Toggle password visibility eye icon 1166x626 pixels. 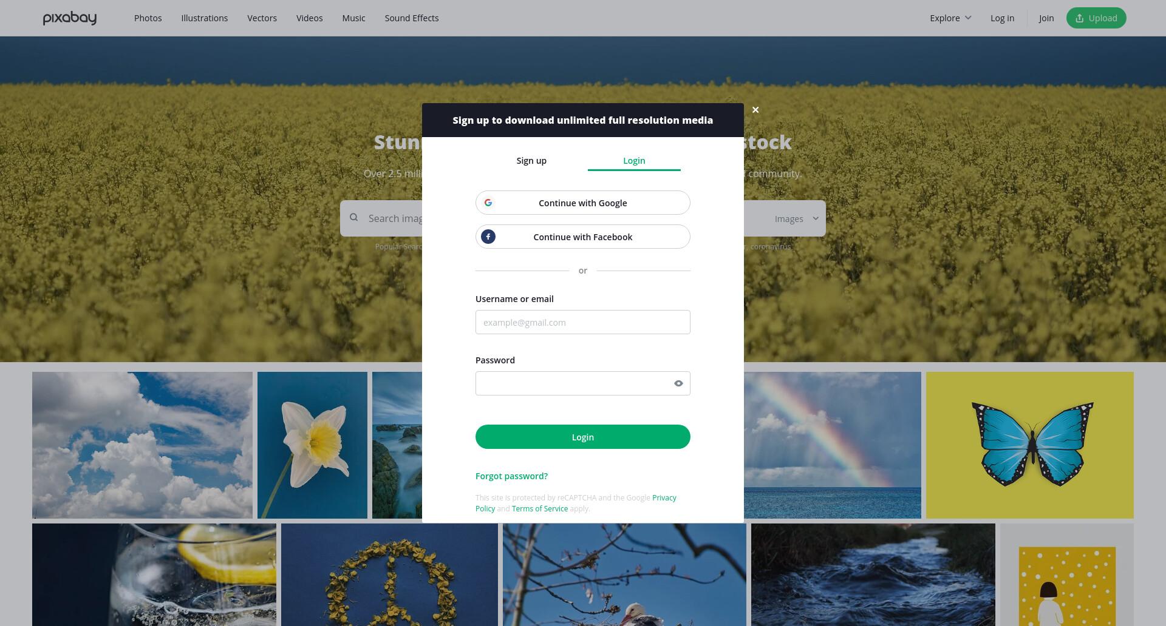pos(678,383)
